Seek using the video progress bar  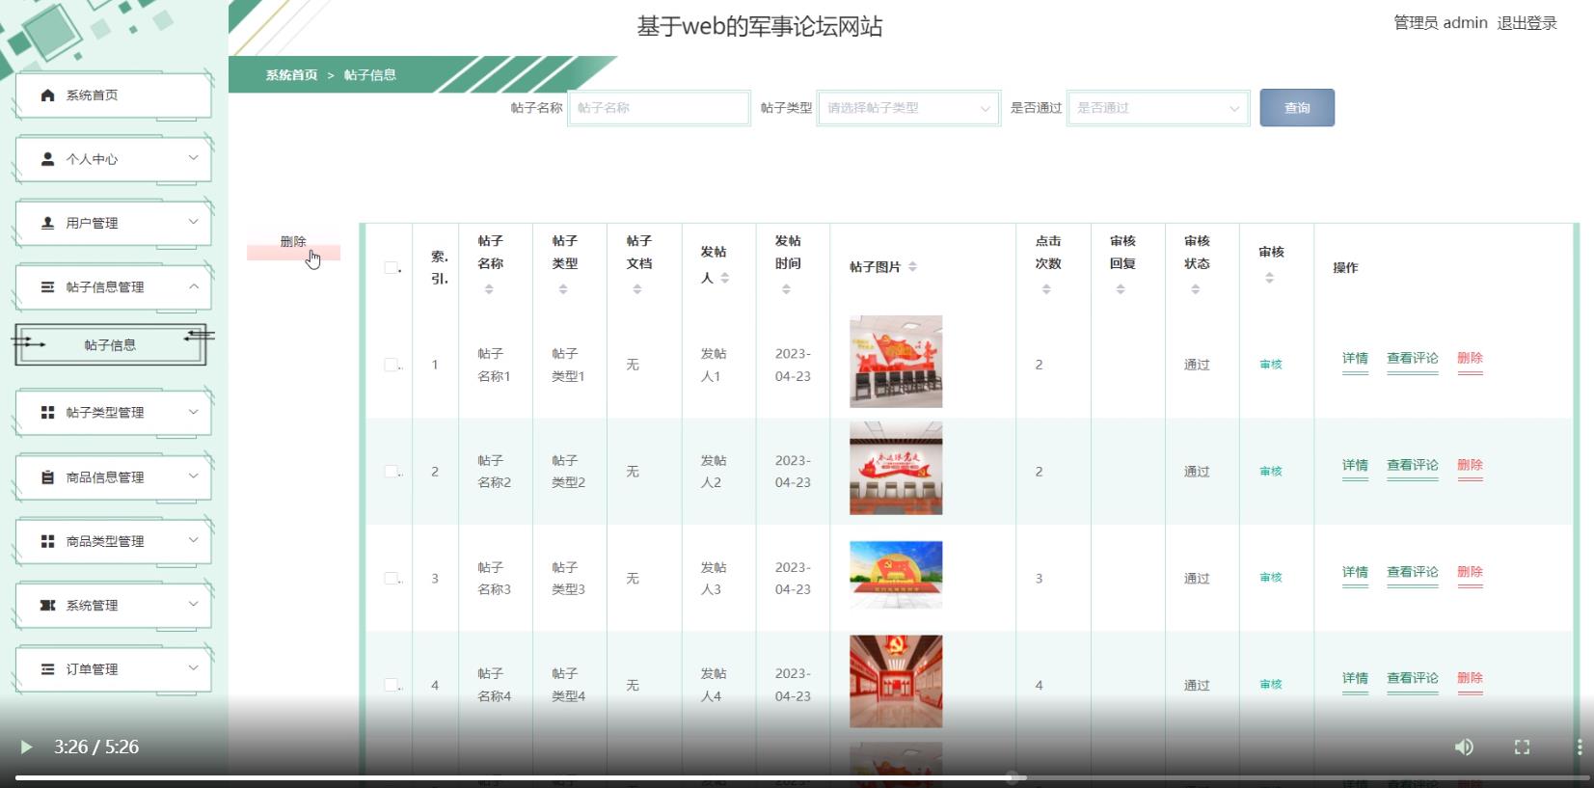point(802,777)
